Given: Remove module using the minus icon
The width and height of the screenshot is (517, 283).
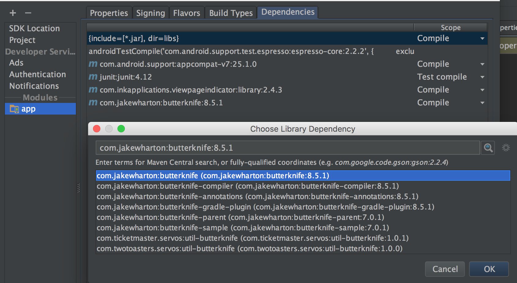Looking at the screenshot, I should tap(28, 13).
